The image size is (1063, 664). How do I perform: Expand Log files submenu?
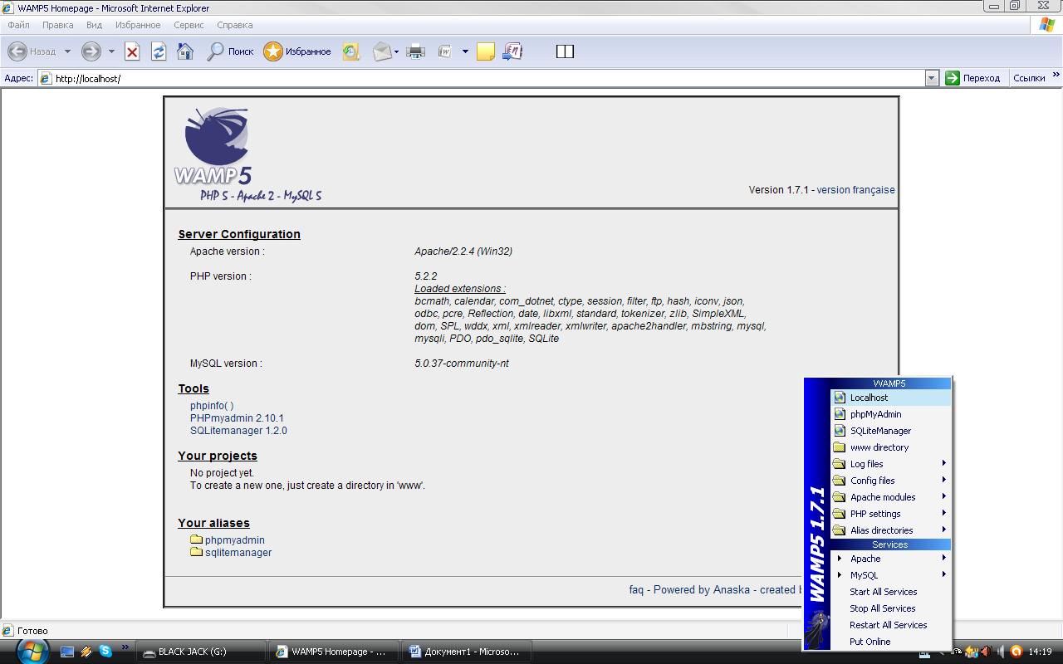(944, 463)
